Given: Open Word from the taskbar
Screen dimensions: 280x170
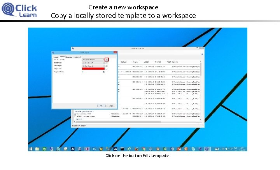Looking at the screenshot, I should point(172,149).
